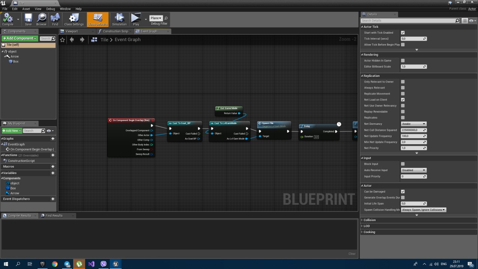Open the Compile options dropdown arrow
This screenshot has height=269, width=478.
click(x=18, y=19)
